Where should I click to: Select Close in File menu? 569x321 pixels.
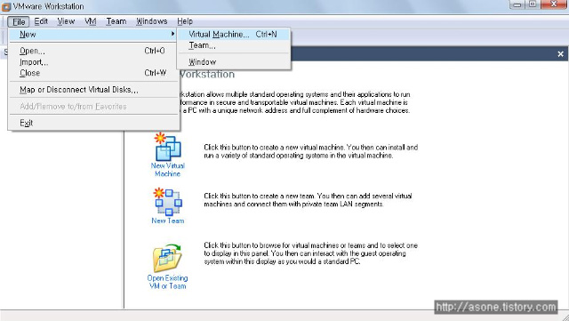93,73
